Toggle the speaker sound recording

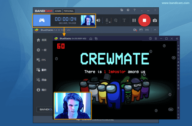click(x=98, y=20)
